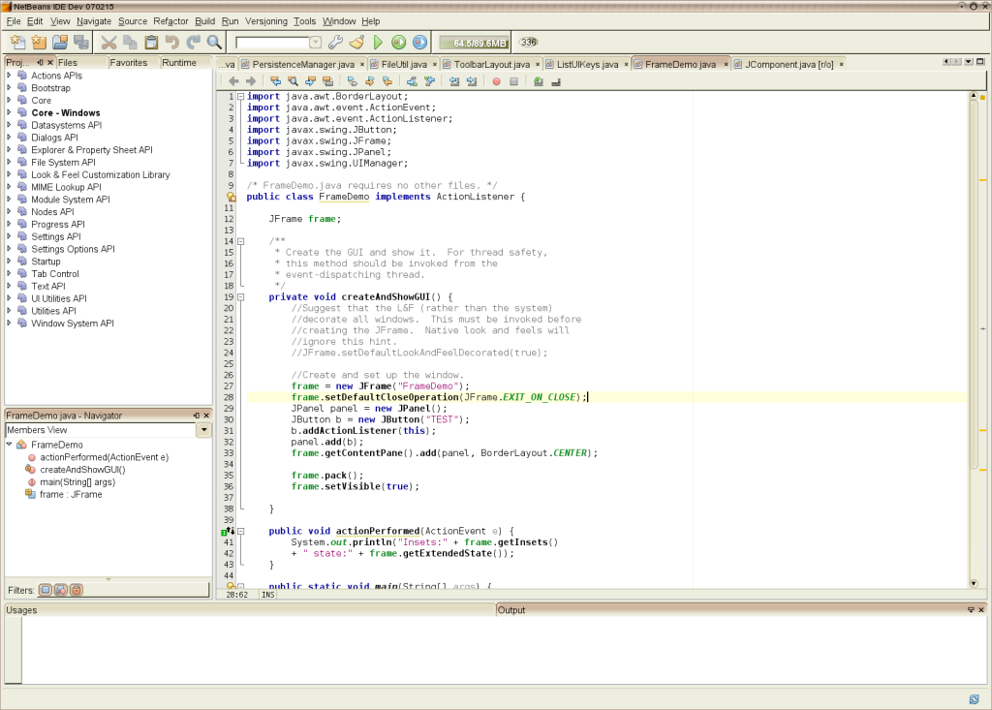Collapse the createAndShowGUI method fold at line 19

point(241,296)
